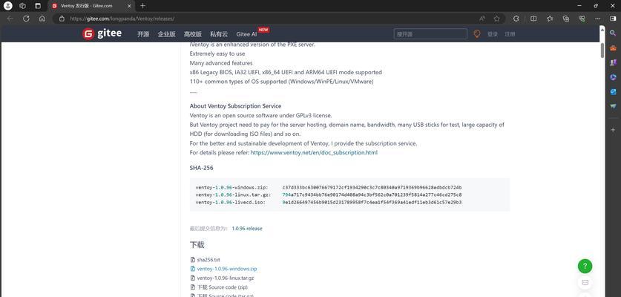Open sidebar Microsoft 365 icon

[613, 77]
